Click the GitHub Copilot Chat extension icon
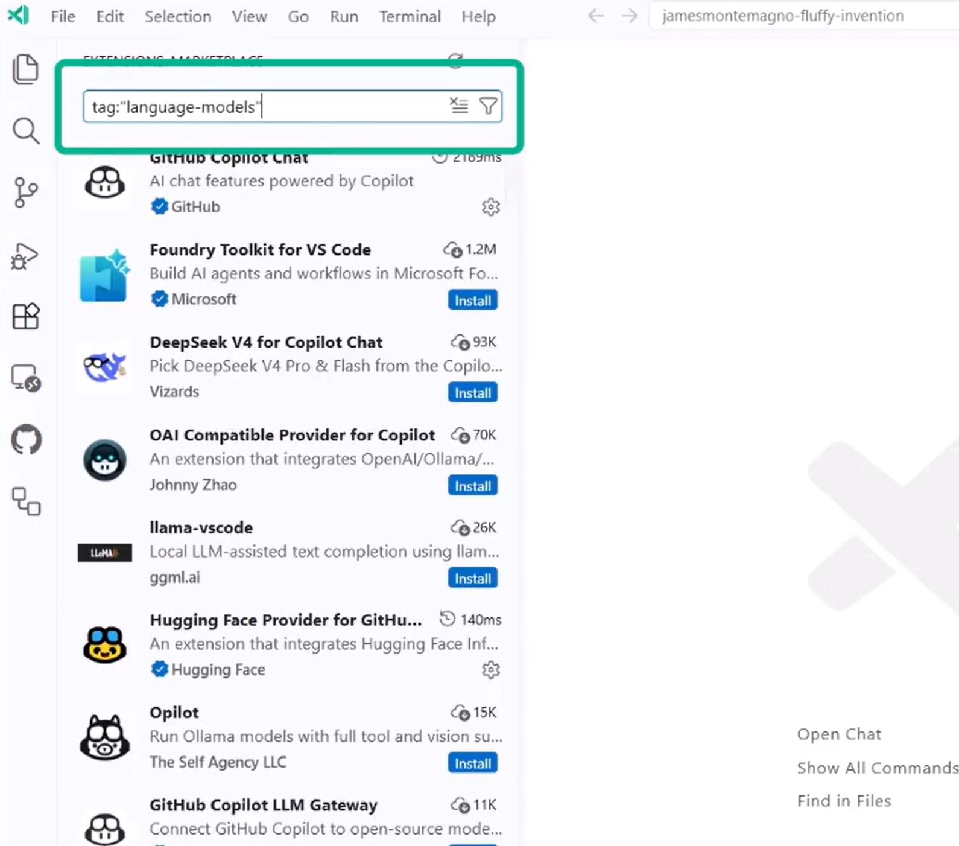 105,182
